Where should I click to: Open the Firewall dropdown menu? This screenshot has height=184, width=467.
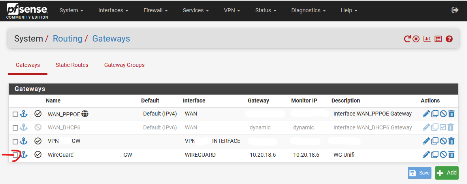point(156,10)
